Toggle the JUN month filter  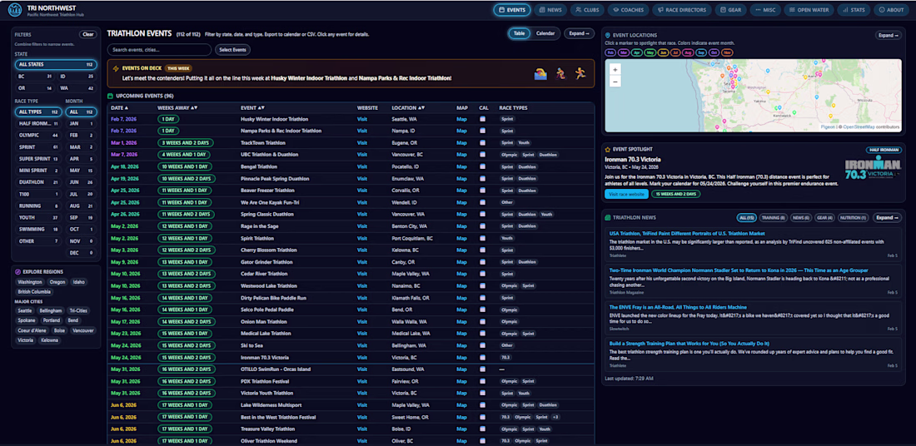82,182
